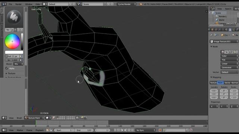Click the timeline End frame 120 field
Image resolution: width=239 pixels, height=134 pixels.
[x=84, y=130]
